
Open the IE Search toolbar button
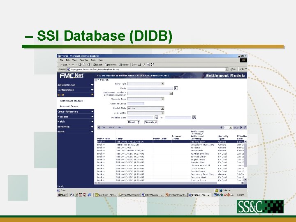tap(97, 65)
